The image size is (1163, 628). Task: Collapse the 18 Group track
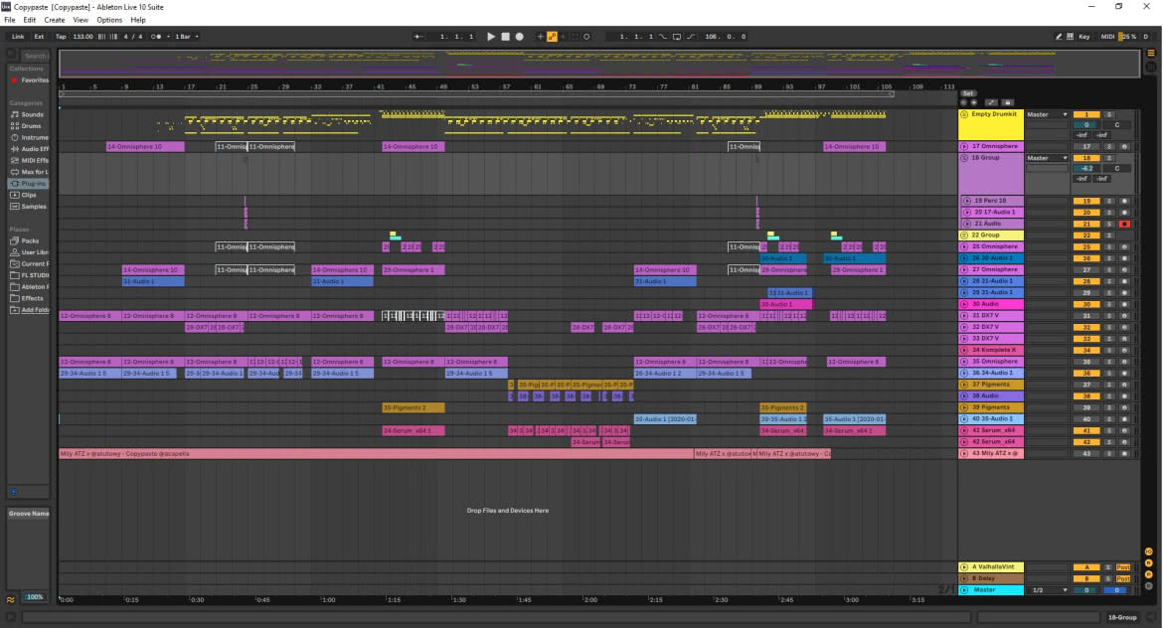point(964,158)
